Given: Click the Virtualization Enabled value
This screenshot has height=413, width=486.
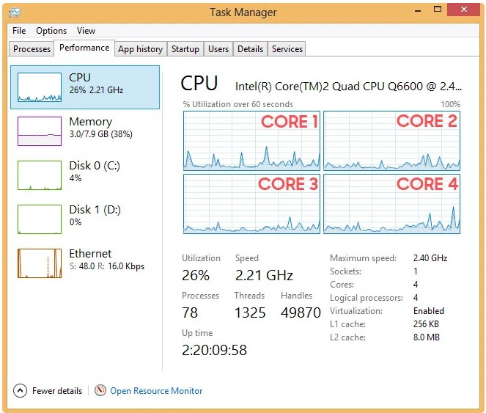Looking at the screenshot, I should [429, 311].
